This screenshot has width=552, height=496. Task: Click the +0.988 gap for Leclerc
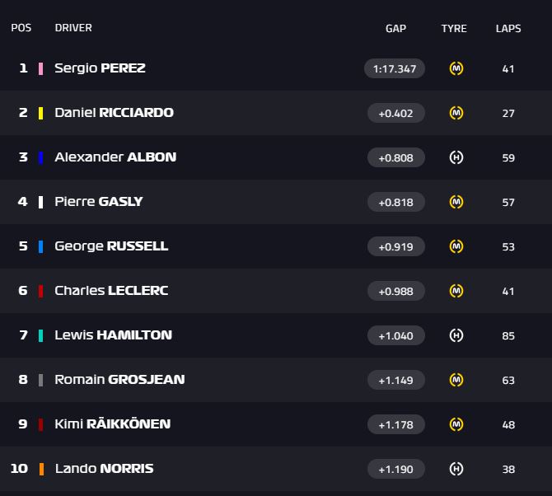(x=395, y=291)
